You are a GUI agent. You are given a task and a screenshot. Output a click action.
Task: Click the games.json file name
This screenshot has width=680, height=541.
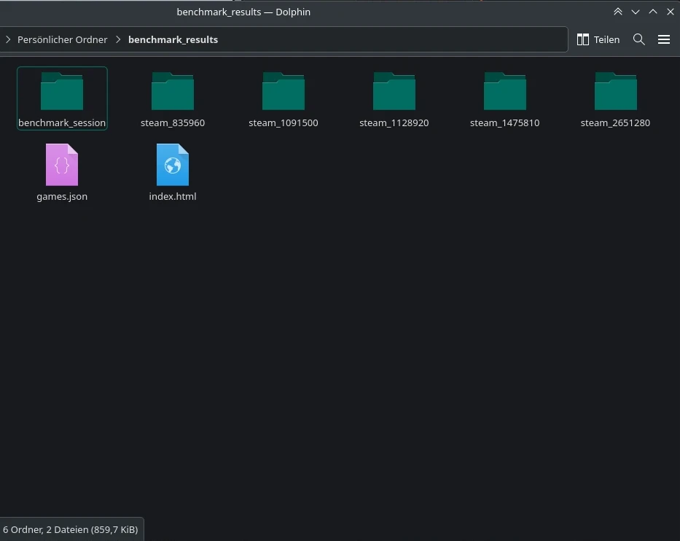pos(62,197)
